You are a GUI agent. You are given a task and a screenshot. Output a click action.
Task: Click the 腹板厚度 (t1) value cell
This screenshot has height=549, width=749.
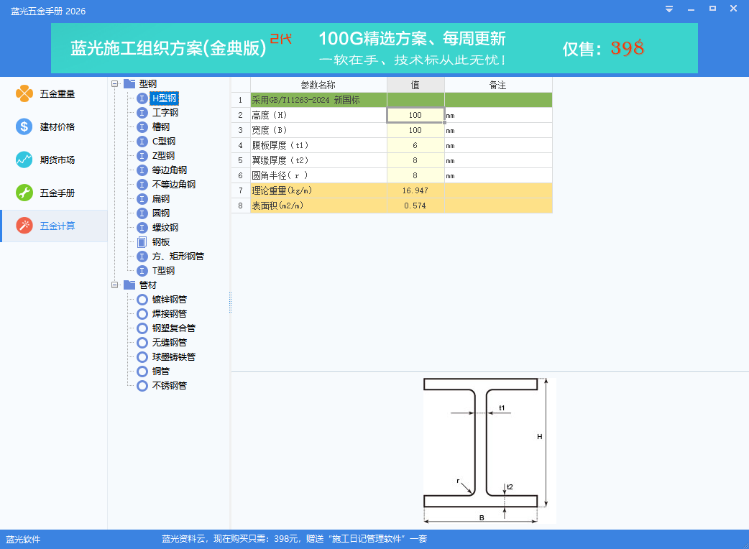click(415, 145)
